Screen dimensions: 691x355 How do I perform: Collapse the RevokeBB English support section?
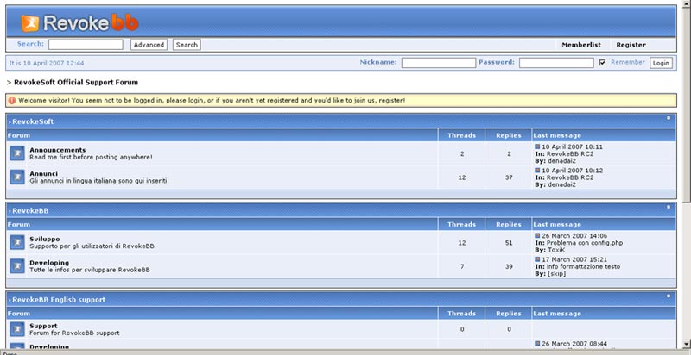[x=668, y=296]
